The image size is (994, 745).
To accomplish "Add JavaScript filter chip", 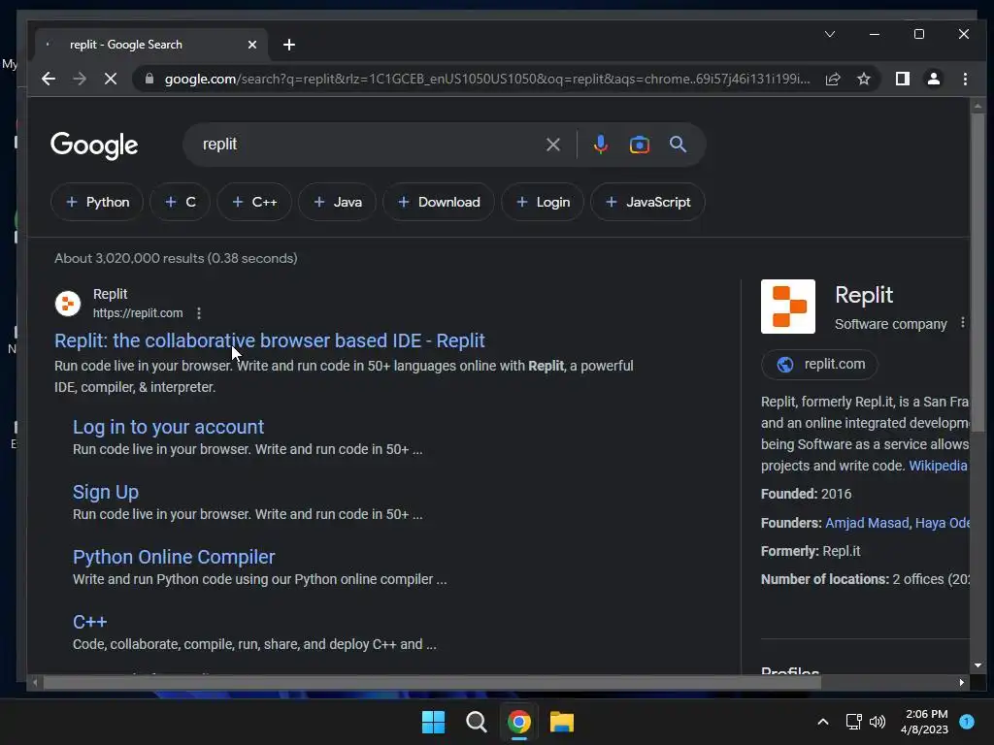I will pos(647,202).
